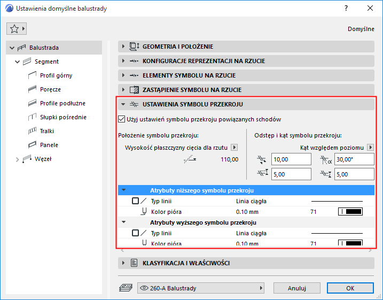
Task: Select upper symbol Linia ciągła line type
Action: point(251,233)
